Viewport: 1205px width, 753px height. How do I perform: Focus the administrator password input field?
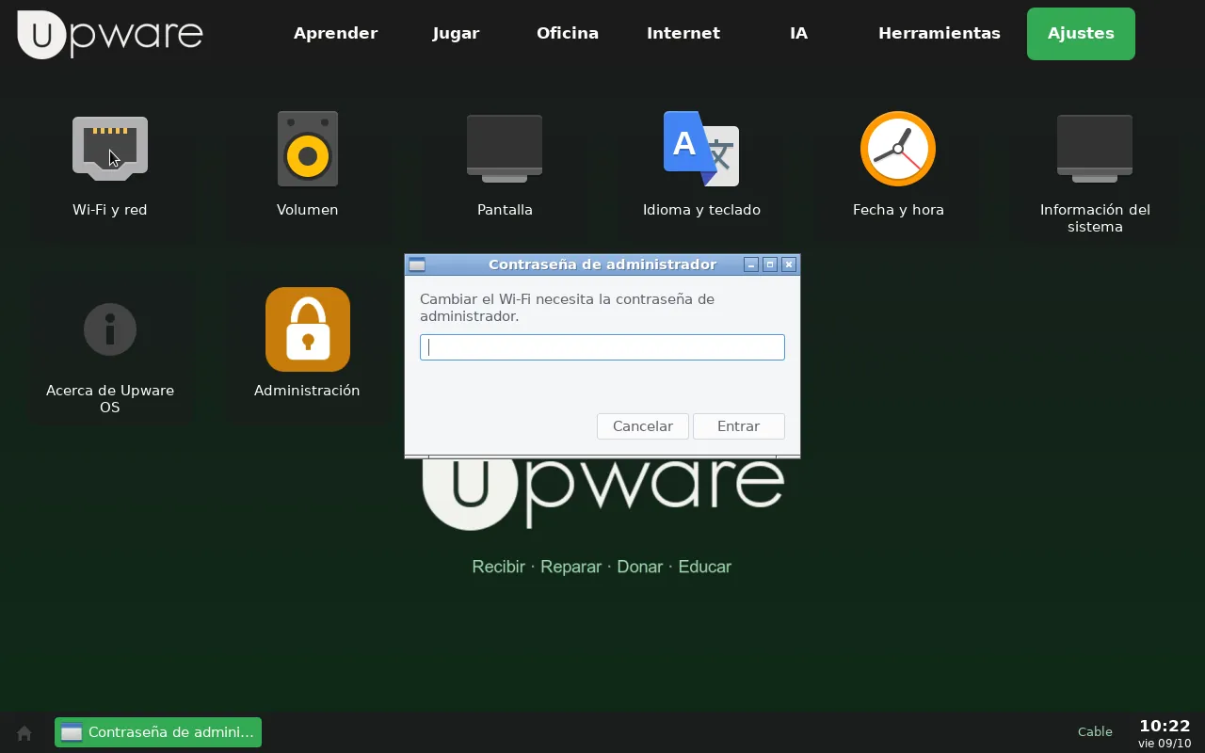(602, 347)
